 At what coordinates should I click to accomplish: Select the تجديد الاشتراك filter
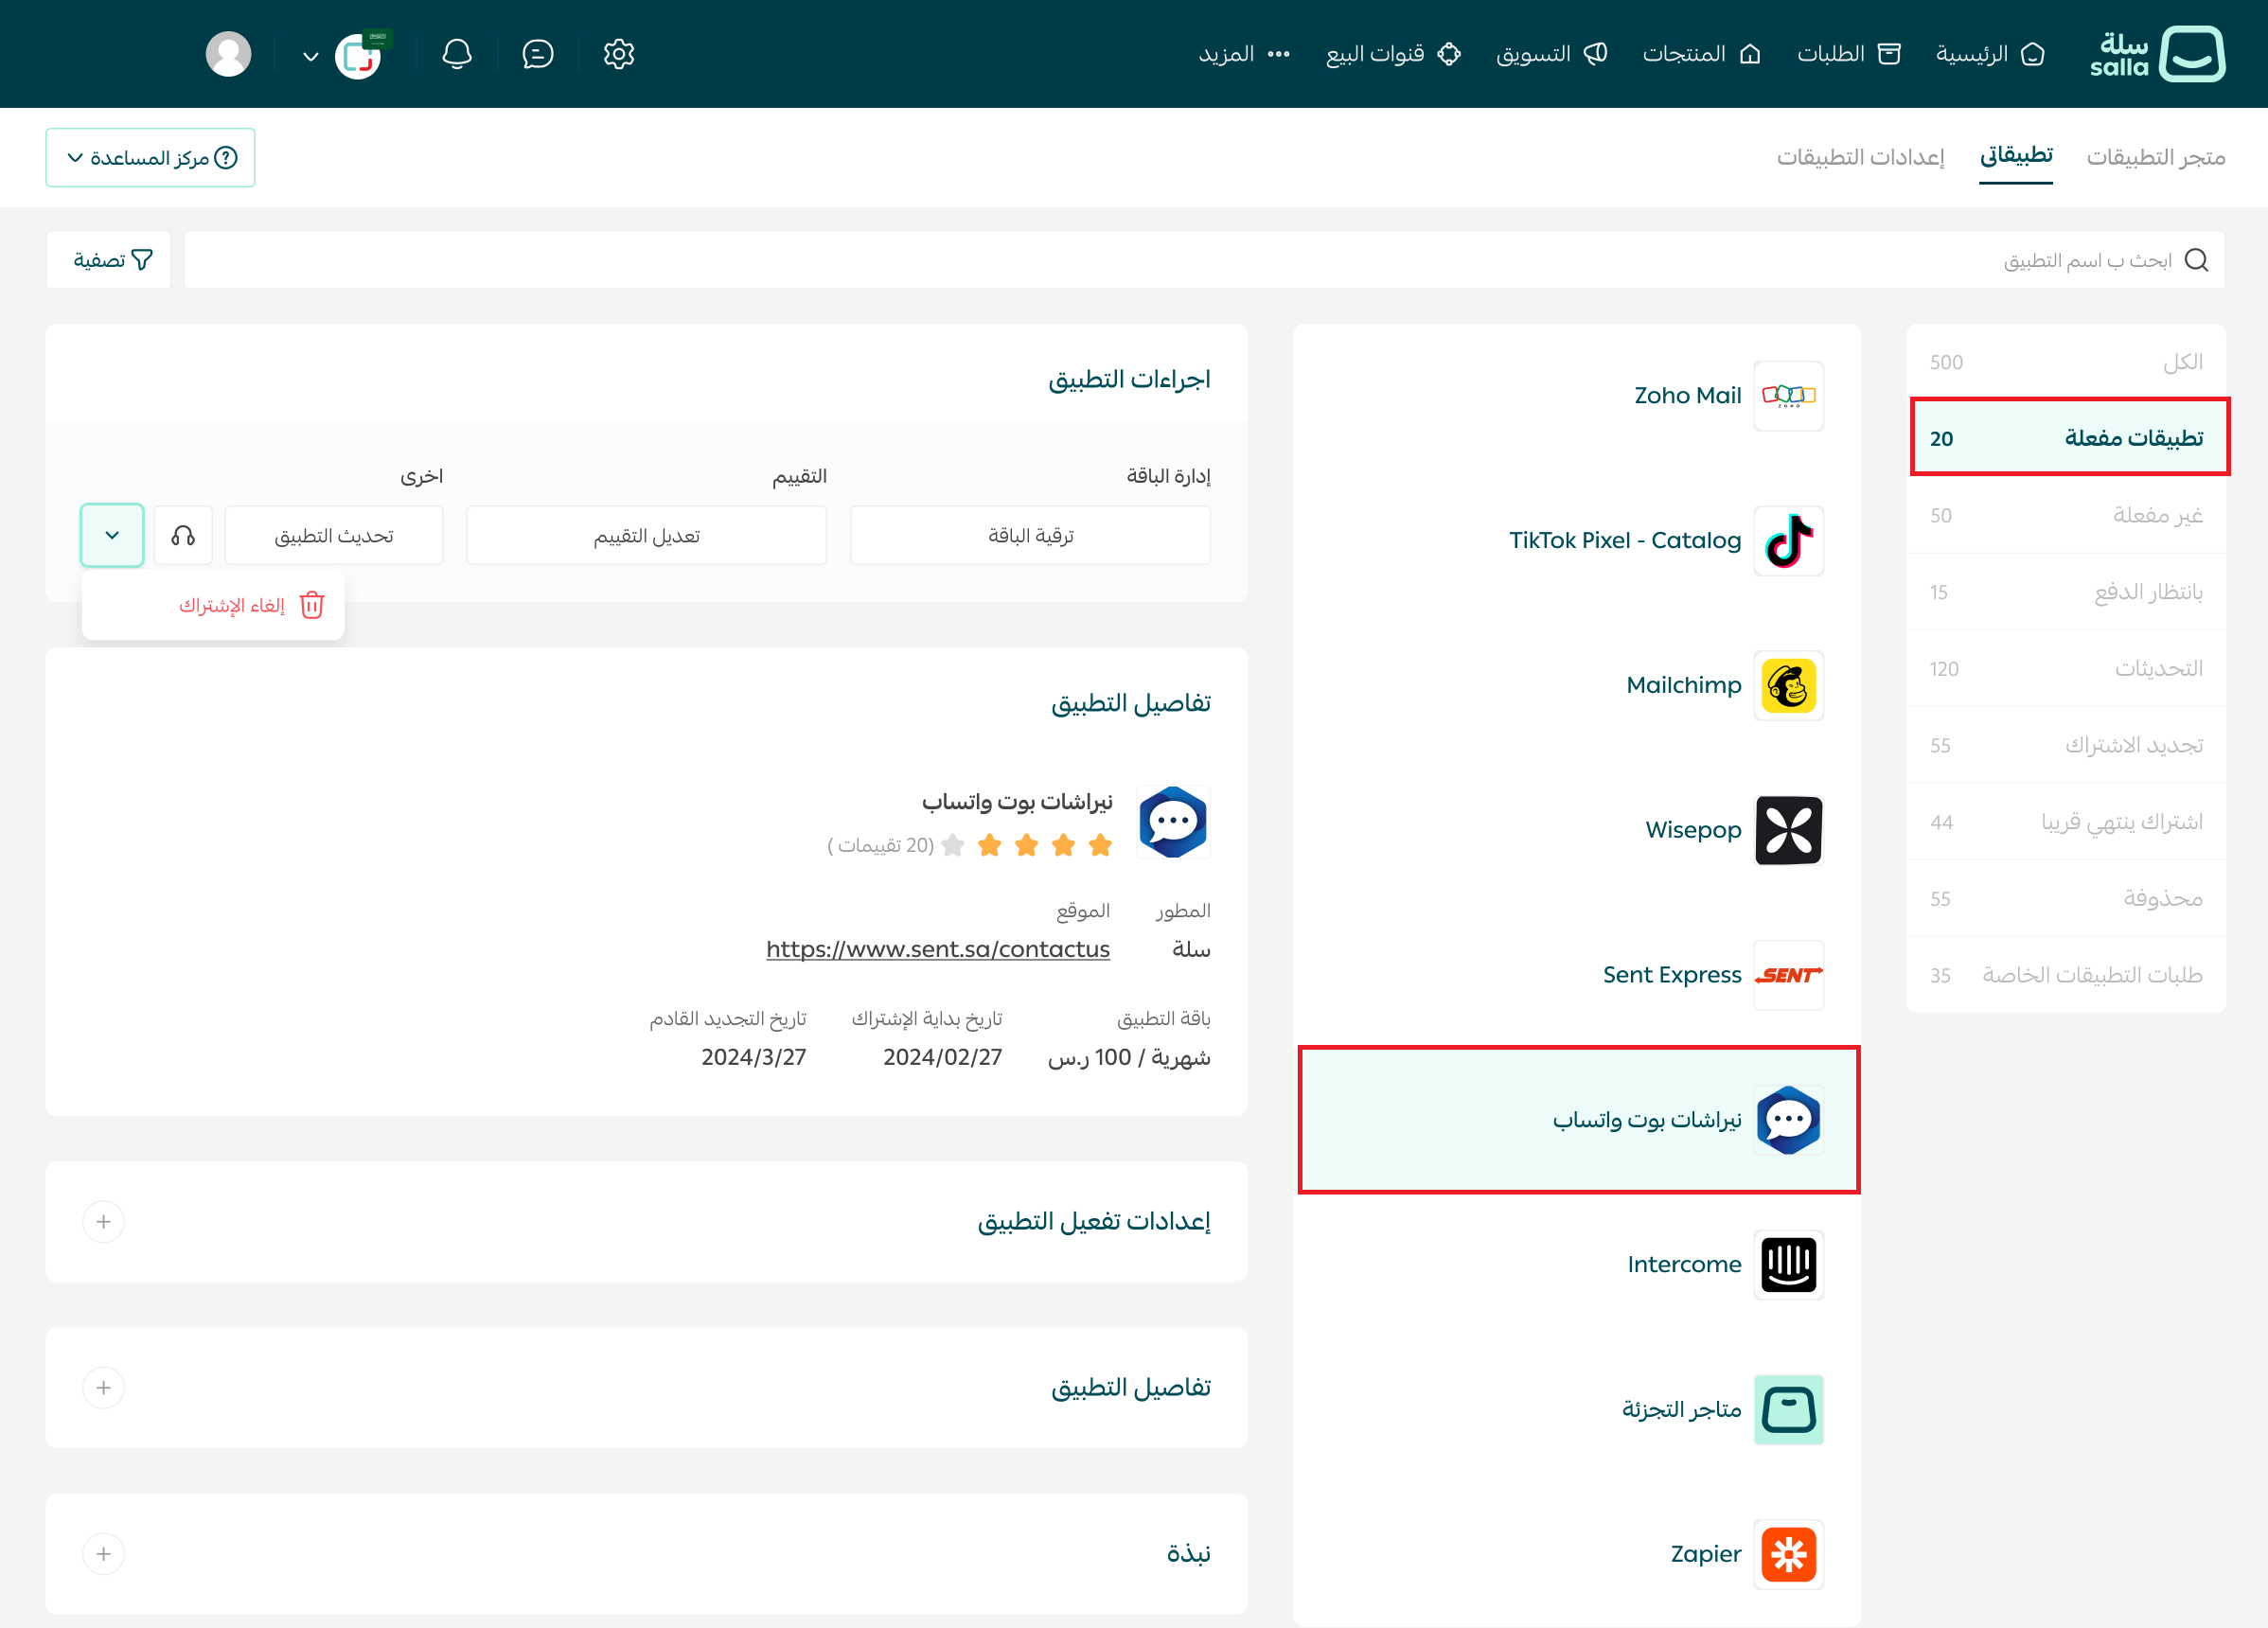(x=2066, y=745)
